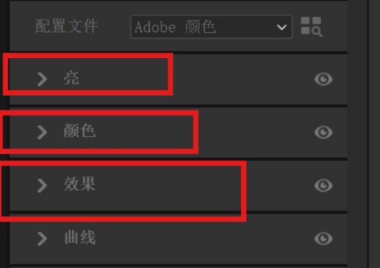
Task: Click the vertical scrollbar track beside panels
Action: click(x=358, y=134)
